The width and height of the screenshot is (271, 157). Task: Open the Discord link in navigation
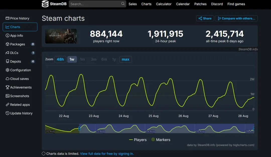(x=217, y=4)
